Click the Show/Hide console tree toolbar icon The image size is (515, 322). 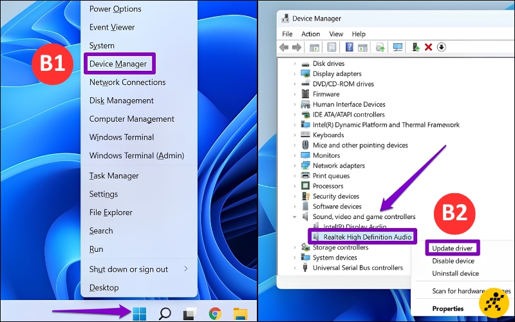(x=315, y=47)
